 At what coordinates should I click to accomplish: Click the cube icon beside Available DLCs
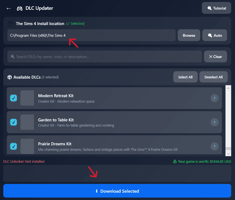coord(10,77)
